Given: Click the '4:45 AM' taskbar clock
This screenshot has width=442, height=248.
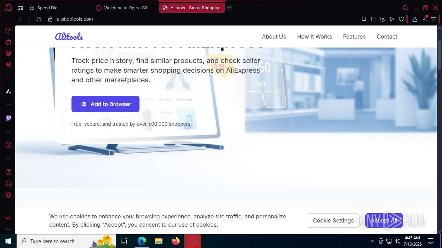Looking at the screenshot, I should click(x=413, y=238).
